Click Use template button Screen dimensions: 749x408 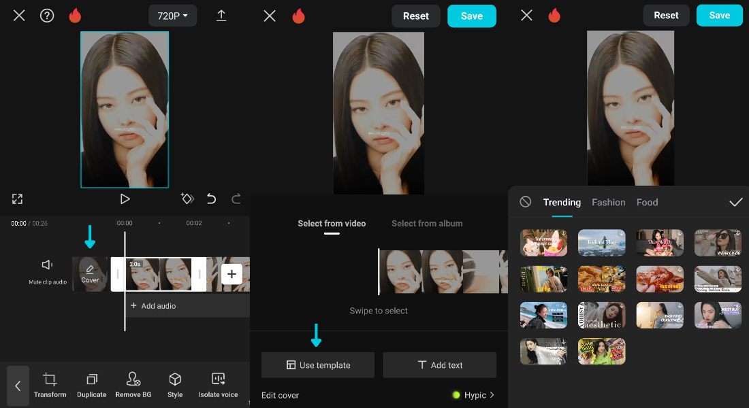coord(318,365)
